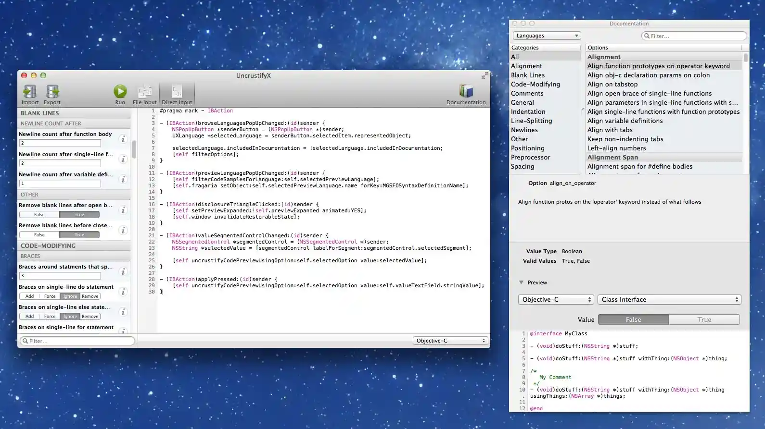This screenshot has width=765, height=429.
Task: Select option Keep non-indenting tabs
Action: 664,139
